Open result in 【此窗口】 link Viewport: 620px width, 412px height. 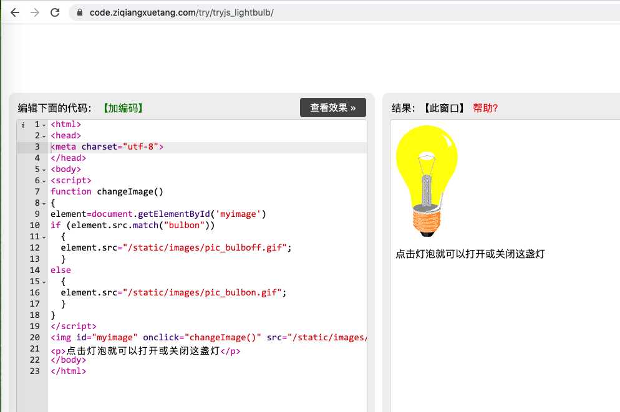tap(445, 108)
